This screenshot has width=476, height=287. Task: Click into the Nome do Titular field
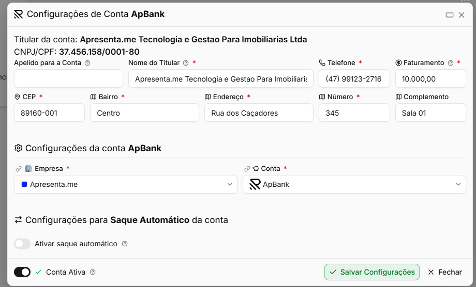(221, 78)
